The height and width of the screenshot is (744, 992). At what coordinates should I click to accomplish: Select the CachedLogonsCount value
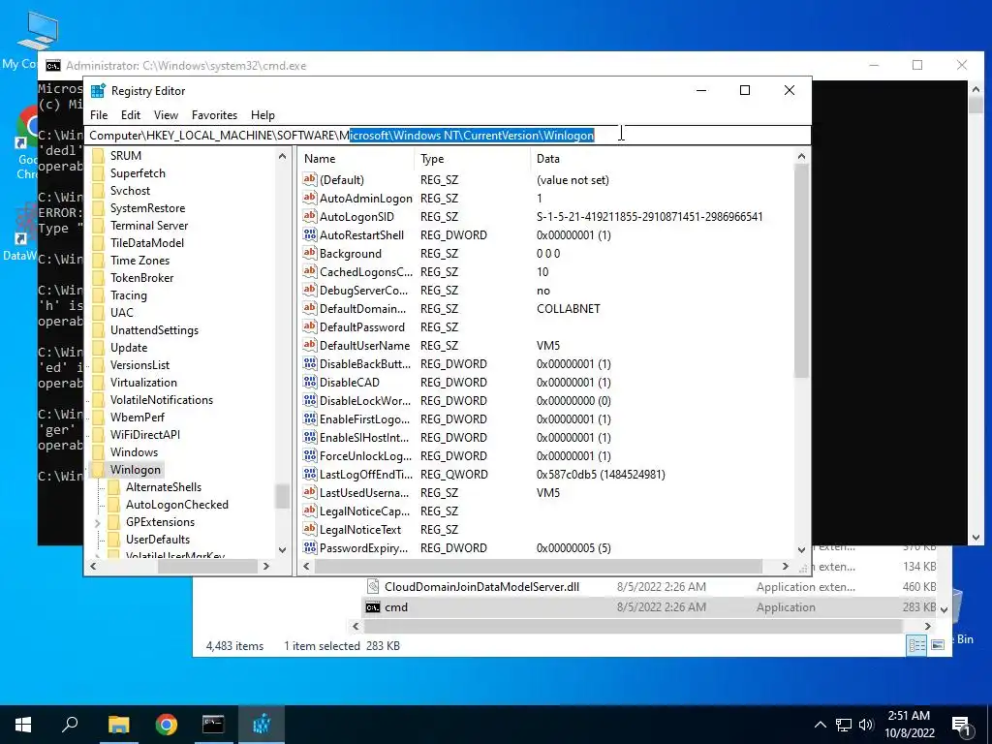365,271
